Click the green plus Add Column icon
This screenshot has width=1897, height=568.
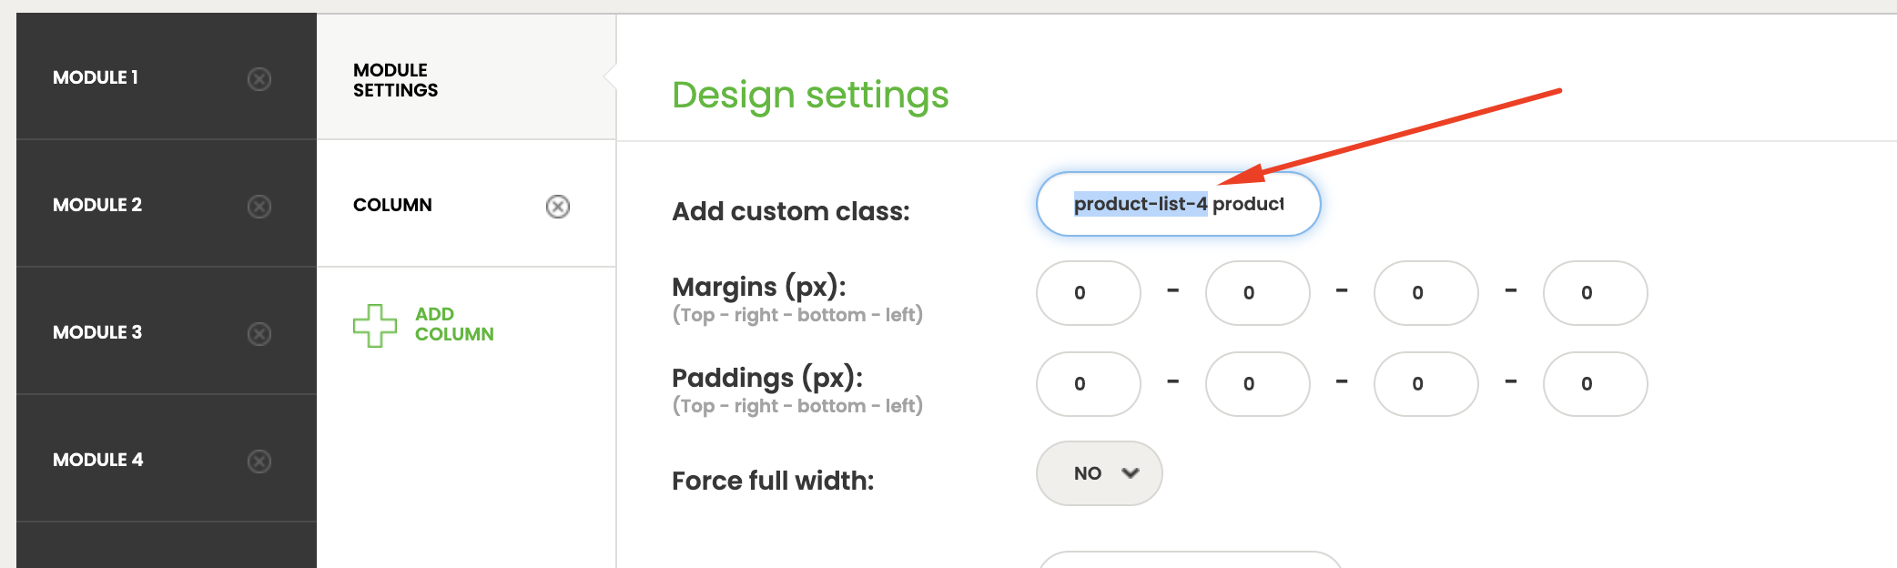(375, 326)
